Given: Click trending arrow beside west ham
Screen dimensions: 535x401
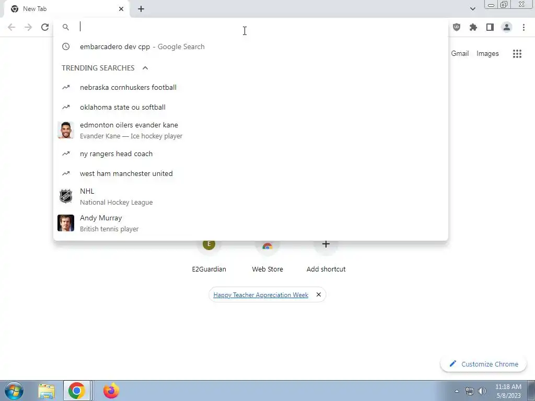Looking at the screenshot, I should click(66, 173).
